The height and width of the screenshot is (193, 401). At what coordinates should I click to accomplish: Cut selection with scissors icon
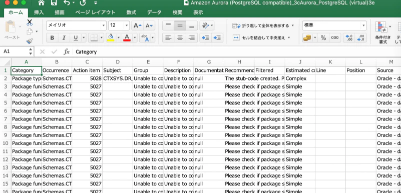30,22
